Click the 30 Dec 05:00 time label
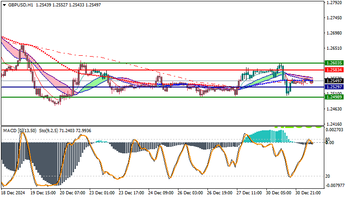 tap(279, 193)
